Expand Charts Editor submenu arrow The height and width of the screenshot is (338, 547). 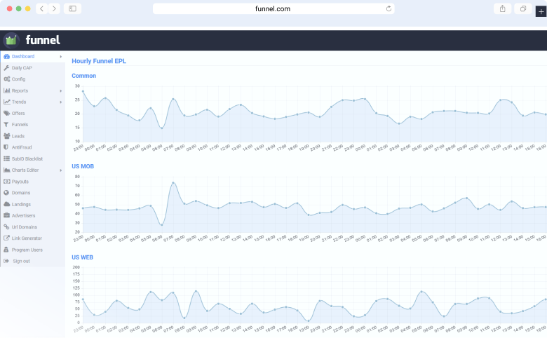61,170
